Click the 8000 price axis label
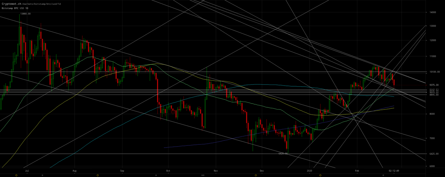Image resolution: width=445 pixels, height=177 pixels. click(432, 114)
